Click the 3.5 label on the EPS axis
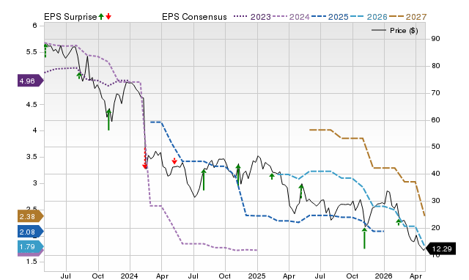 coord(32,157)
